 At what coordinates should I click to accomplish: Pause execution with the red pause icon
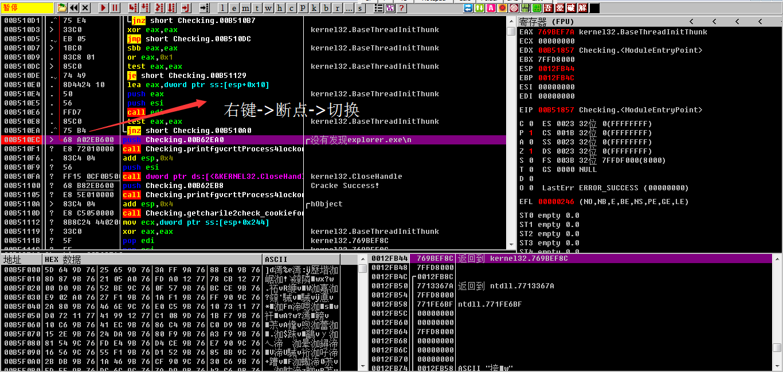[115, 8]
